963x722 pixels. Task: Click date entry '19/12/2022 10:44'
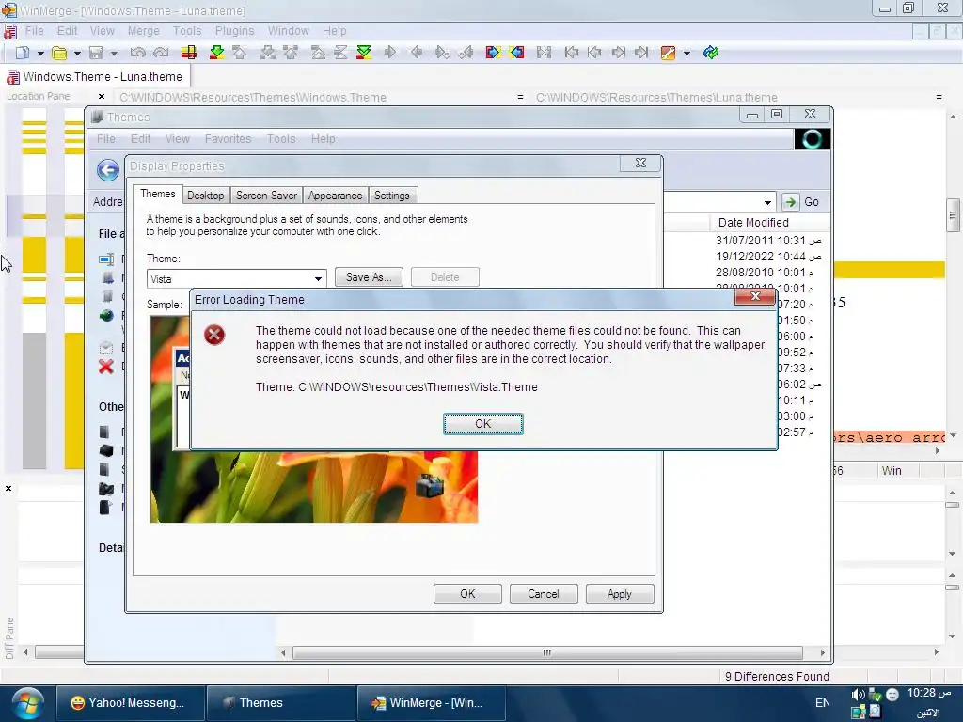(768, 256)
